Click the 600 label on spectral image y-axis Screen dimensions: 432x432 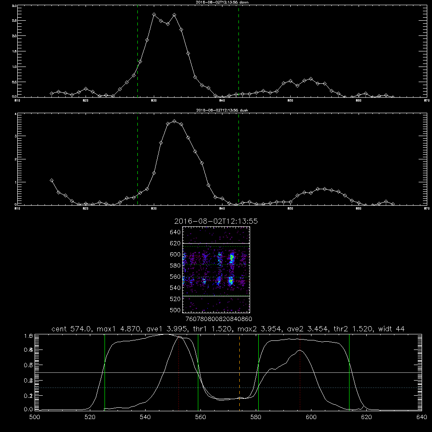coord(175,254)
